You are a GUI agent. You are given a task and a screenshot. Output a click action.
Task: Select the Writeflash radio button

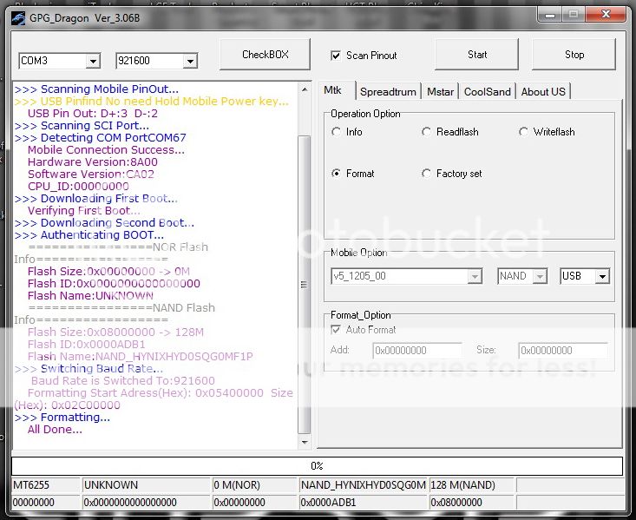pyautogui.click(x=523, y=132)
